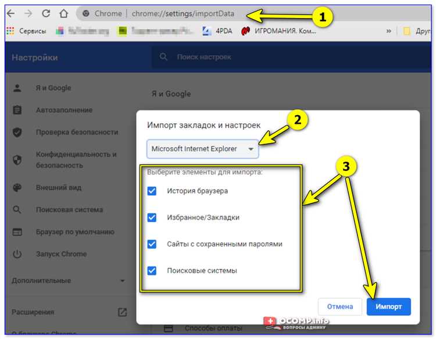This screenshot has height=339, width=436.
Task: Select Проверка безопасности in sidebar
Action: pos(77,132)
